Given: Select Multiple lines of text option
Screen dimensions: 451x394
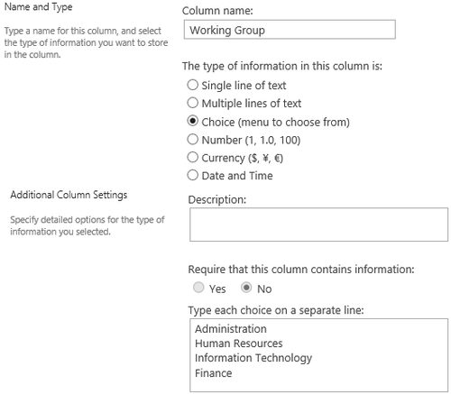Looking at the screenshot, I should click(192, 103).
